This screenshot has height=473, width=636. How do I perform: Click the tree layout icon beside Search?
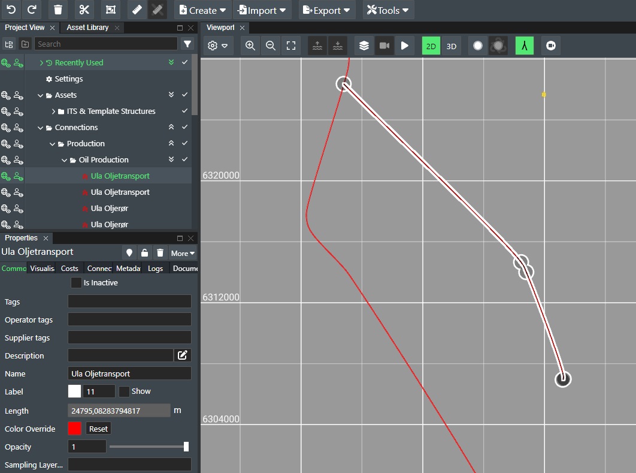[9, 44]
